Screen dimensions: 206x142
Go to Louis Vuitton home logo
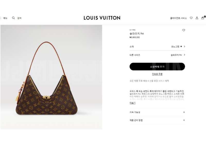coord(102,18)
